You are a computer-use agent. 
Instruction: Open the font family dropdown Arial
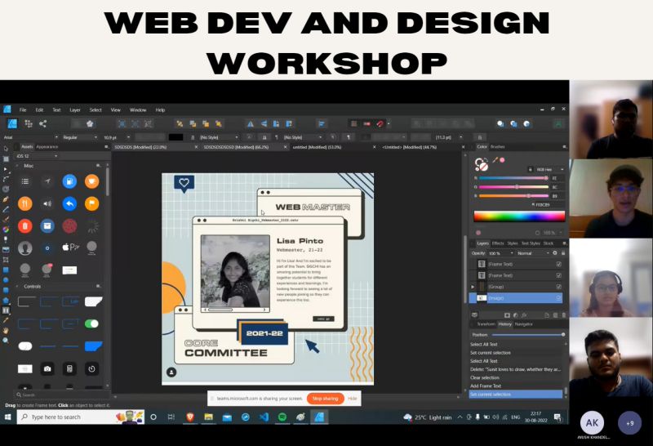(x=31, y=137)
